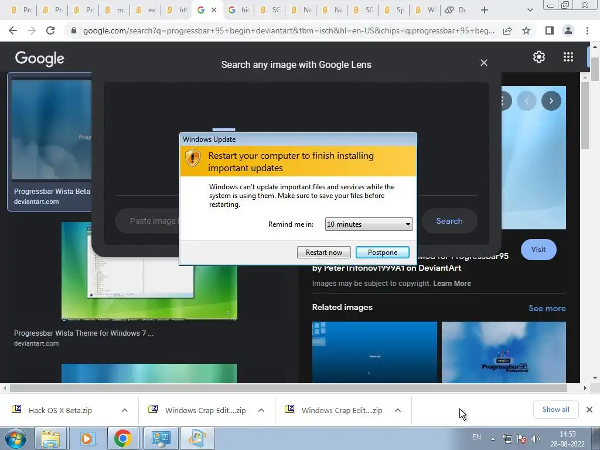The width and height of the screenshot is (600, 450).
Task: Open Windows Media Player from taskbar
Action: 87,438
